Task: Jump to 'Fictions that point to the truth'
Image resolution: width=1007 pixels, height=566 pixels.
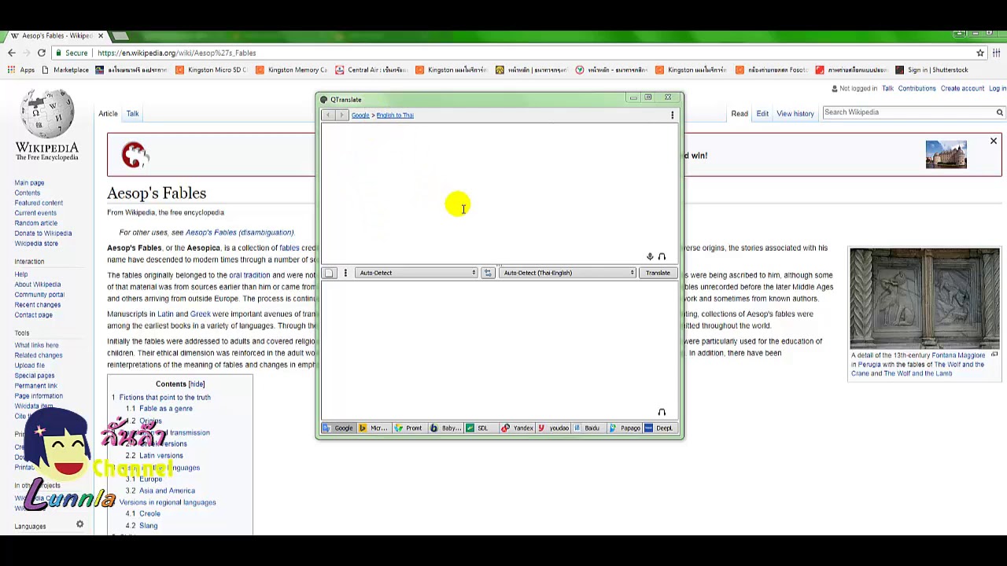Action: tap(164, 398)
